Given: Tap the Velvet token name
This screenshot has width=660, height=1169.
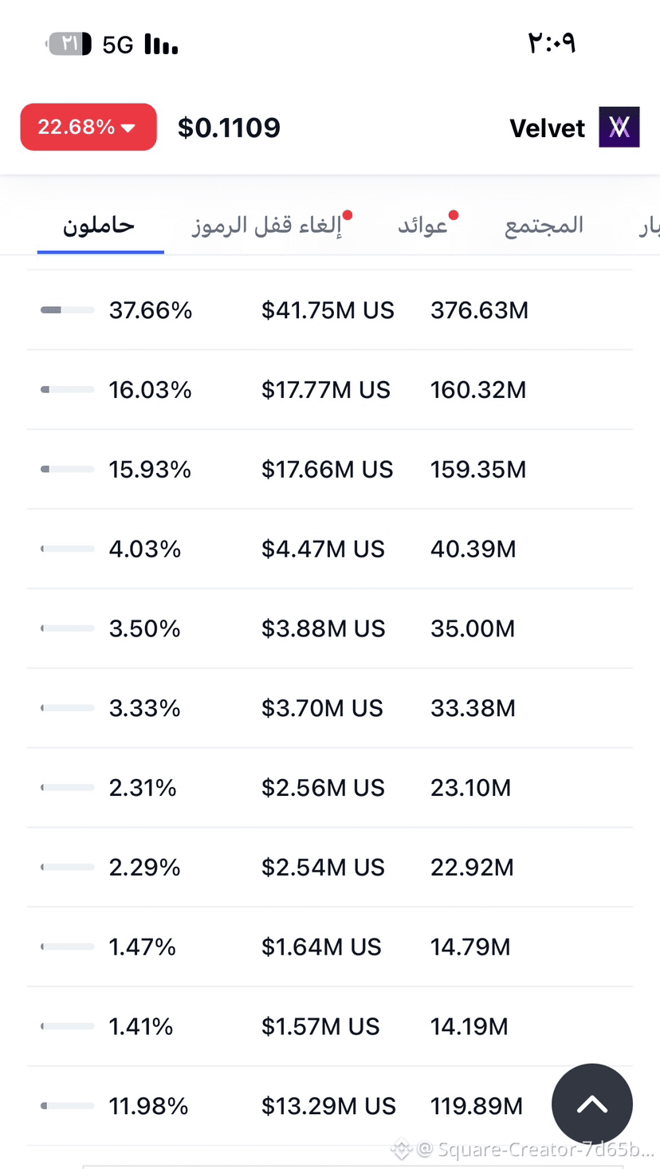Looking at the screenshot, I should [x=548, y=128].
